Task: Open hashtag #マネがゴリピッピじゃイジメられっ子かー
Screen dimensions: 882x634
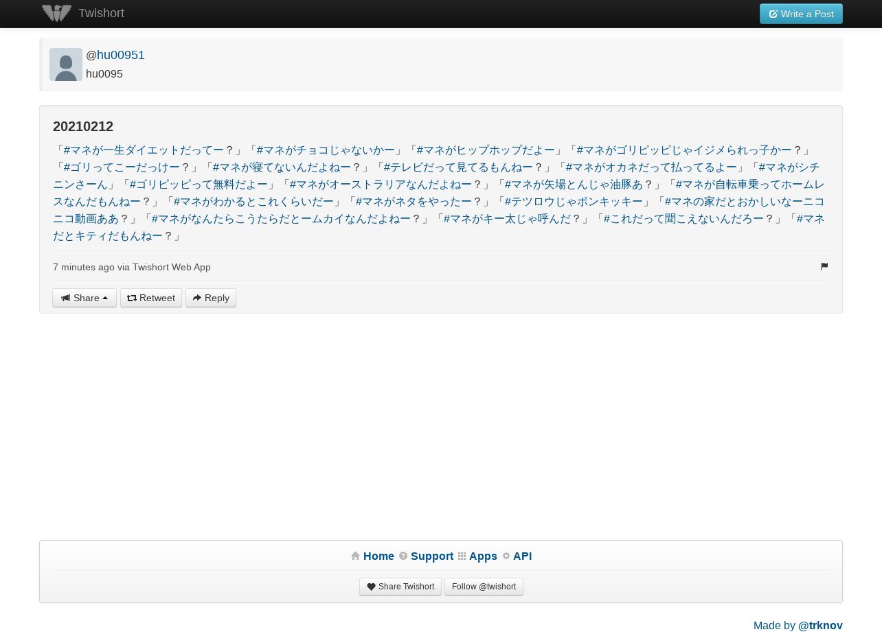Action: click(x=684, y=150)
